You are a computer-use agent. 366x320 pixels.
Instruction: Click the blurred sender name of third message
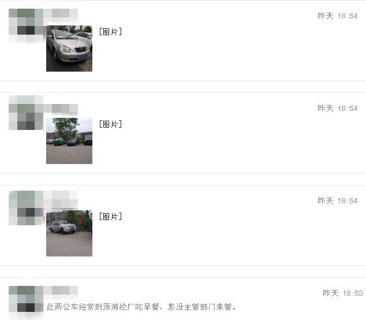[61, 199]
